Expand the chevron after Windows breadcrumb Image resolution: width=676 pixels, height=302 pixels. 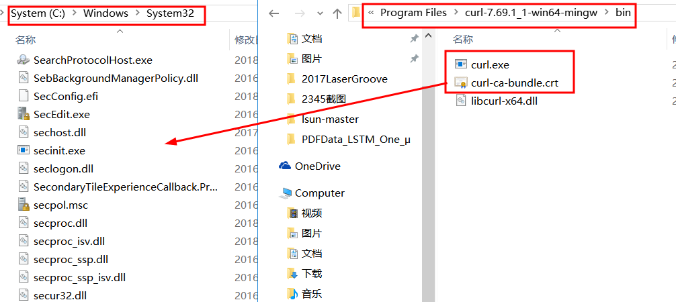138,13
